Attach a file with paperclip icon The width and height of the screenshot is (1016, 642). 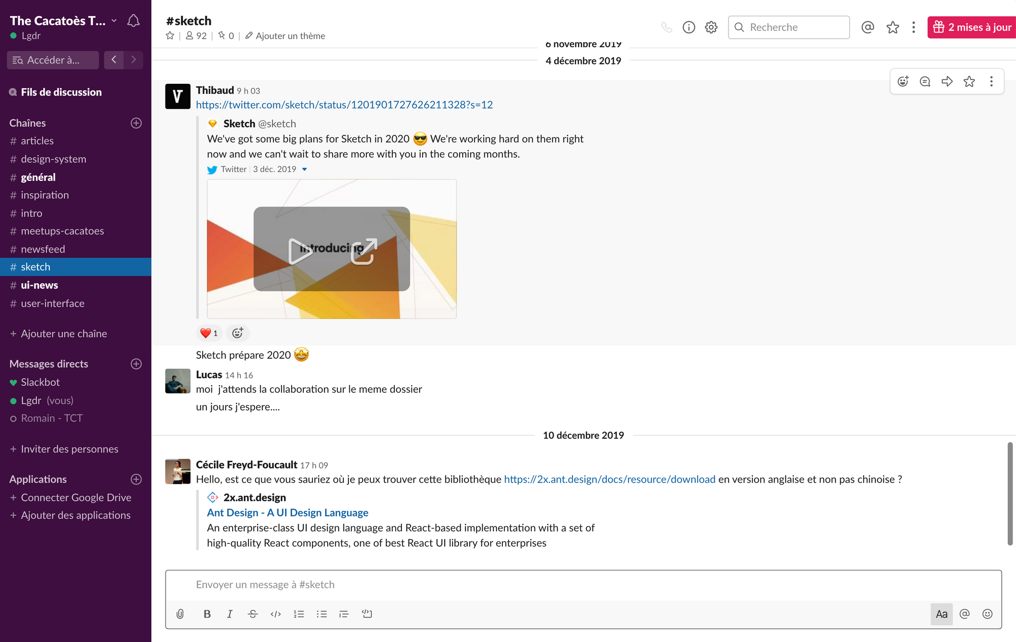[180, 614]
